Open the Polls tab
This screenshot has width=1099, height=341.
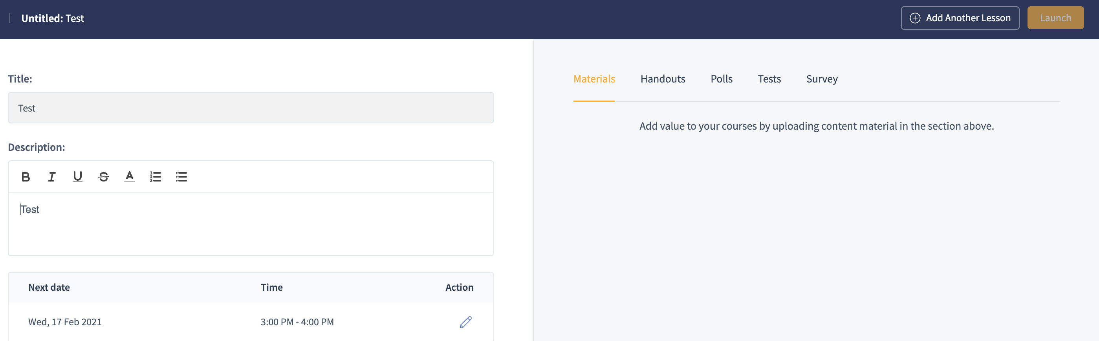click(x=722, y=79)
